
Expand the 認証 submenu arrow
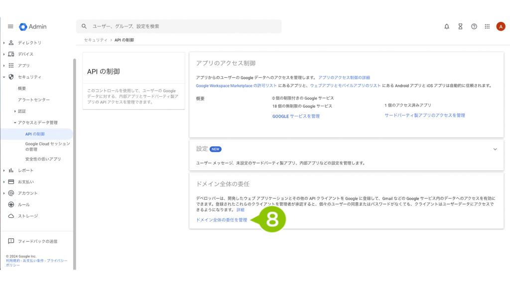(15, 111)
